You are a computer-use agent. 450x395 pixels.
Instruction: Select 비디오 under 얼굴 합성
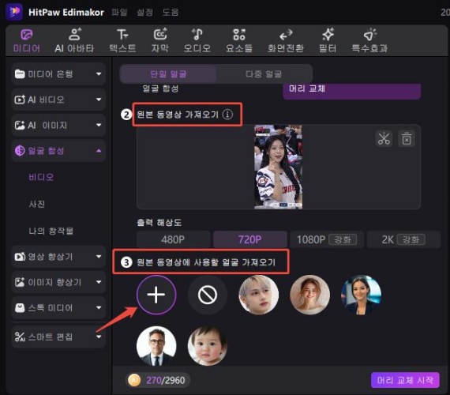pyautogui.click(x=41, y=177)
